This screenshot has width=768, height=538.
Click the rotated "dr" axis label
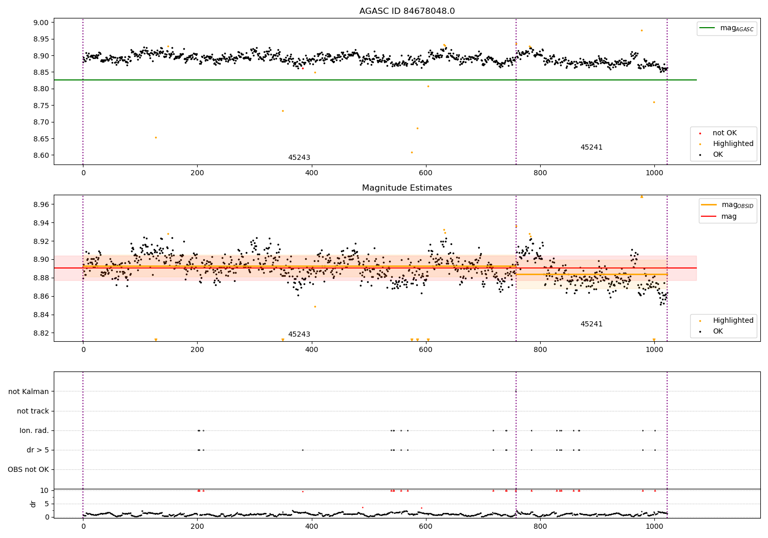point(33,504)
